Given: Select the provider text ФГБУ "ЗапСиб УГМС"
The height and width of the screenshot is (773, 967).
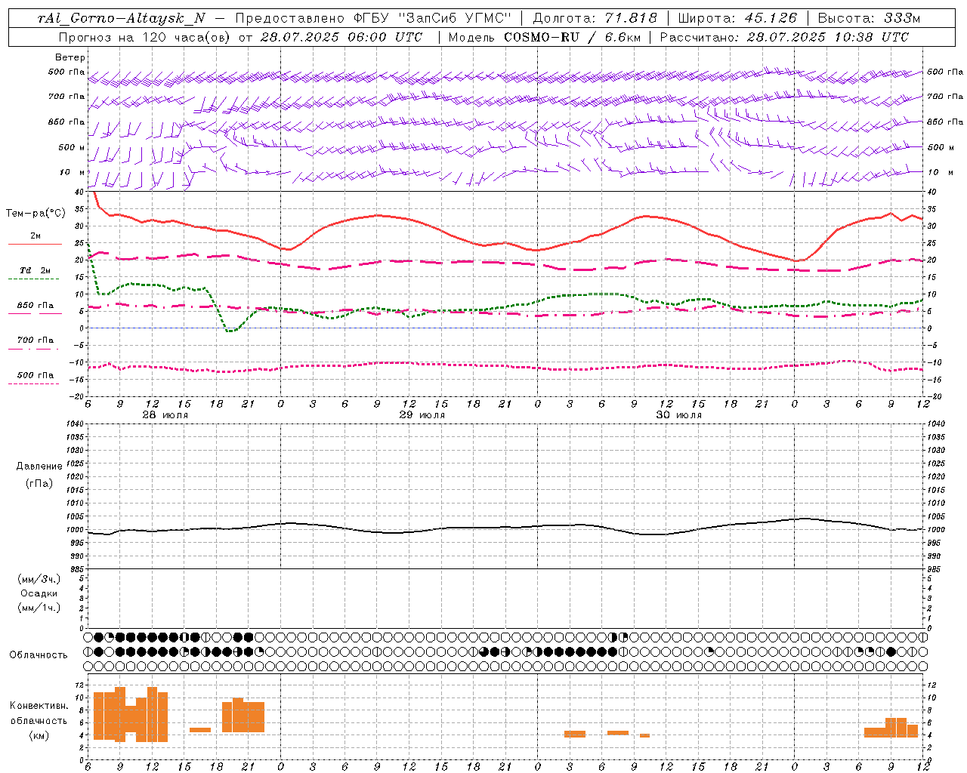Looking at the screenshot, I should pyautogui.click(x=432, y=18).
